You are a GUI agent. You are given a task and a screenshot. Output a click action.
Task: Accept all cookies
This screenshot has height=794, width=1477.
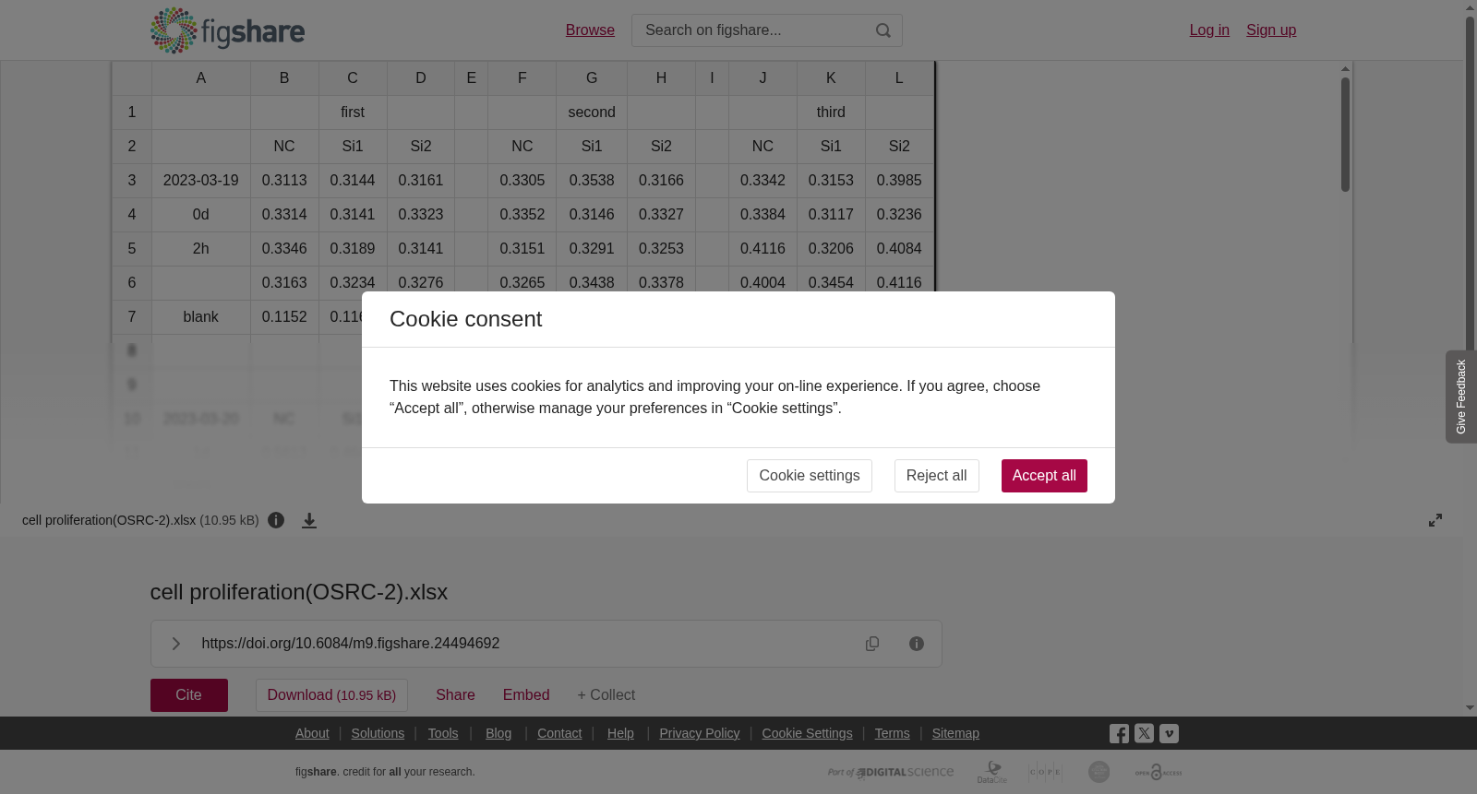pyautogui.click(x=1044, y=476)
